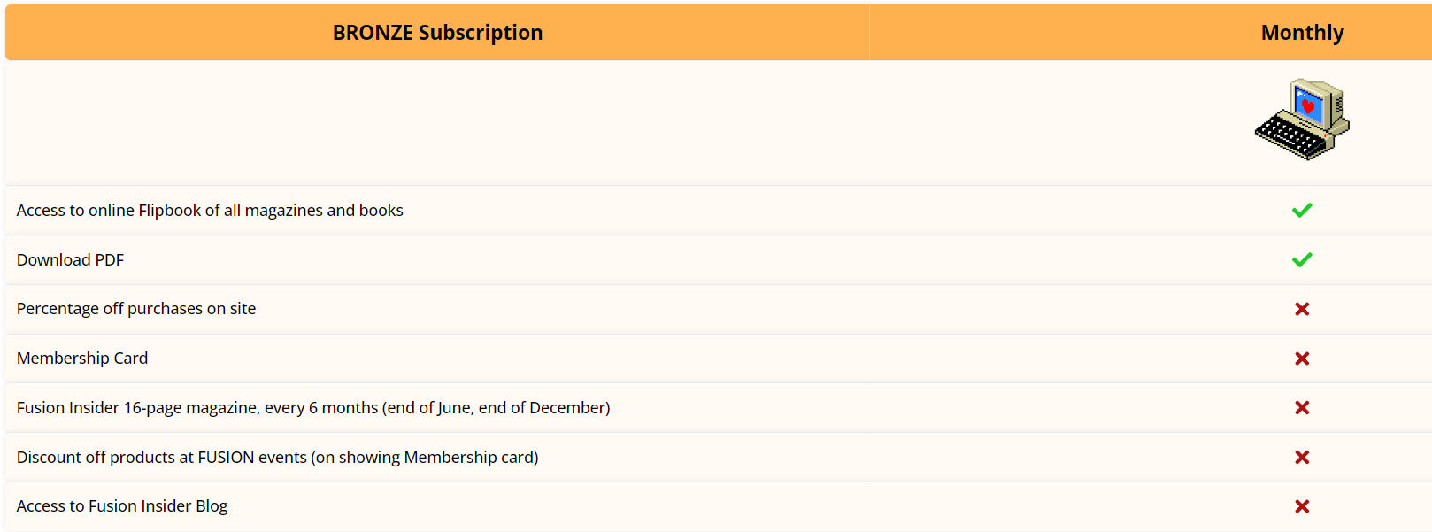This screenshot has width=1432, height=532.
Task: Click the 'Percentage off purchases on site' text
Action: pyautogui.click(x=136, y=309)
